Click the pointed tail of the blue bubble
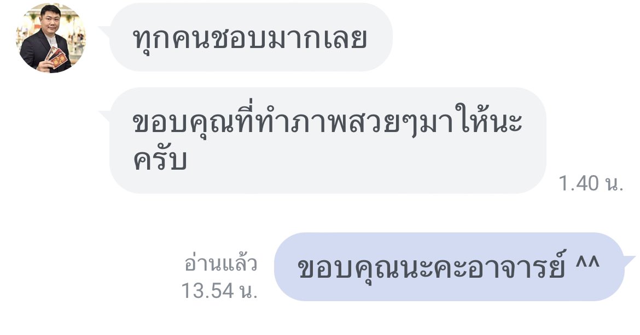Viewport: 640px width, 335px height. coord(629,260)
